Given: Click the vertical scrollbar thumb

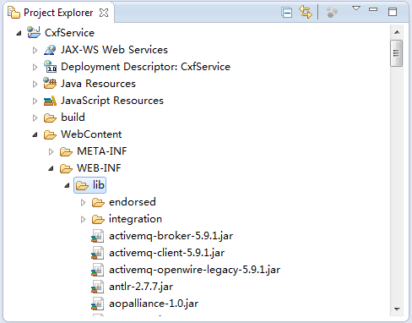Looking at the screenshot, I should pyautogui.click(x=397, y=53).
